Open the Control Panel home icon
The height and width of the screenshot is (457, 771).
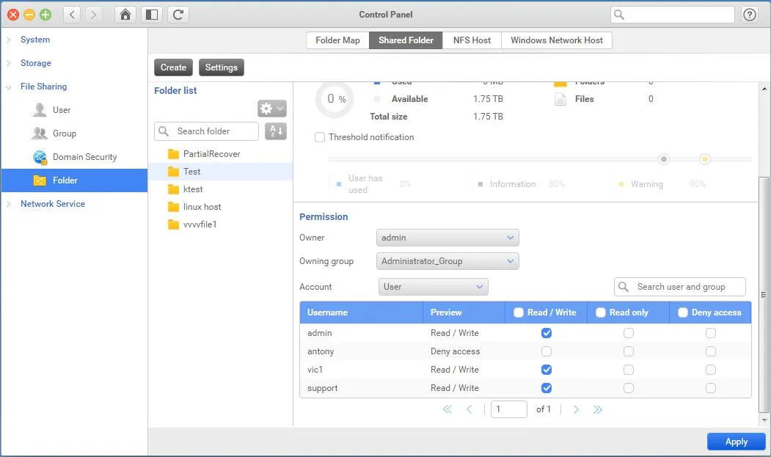tap(125, 15)
